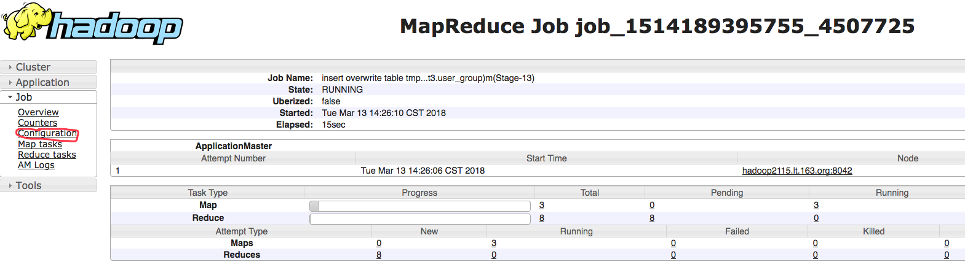View the AM Logs
Screen dimensions: 965x270
pos(36,165)
